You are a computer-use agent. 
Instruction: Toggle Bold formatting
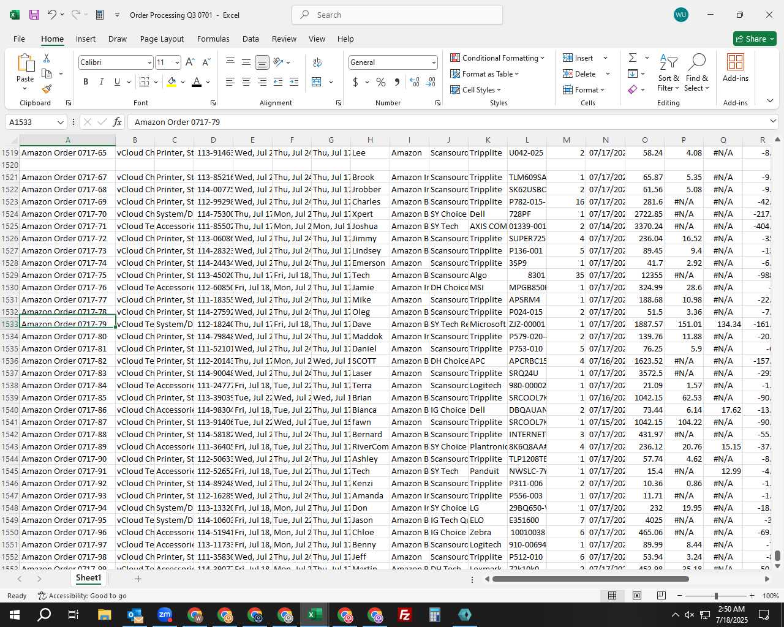86,82
